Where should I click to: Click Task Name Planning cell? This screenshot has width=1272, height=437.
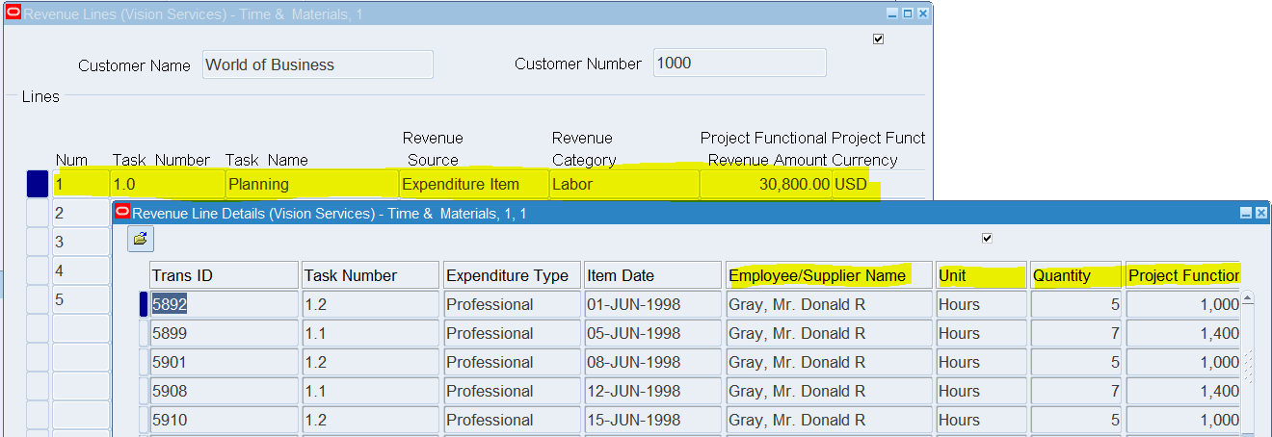pyautogui.click(x=311, y=184)
